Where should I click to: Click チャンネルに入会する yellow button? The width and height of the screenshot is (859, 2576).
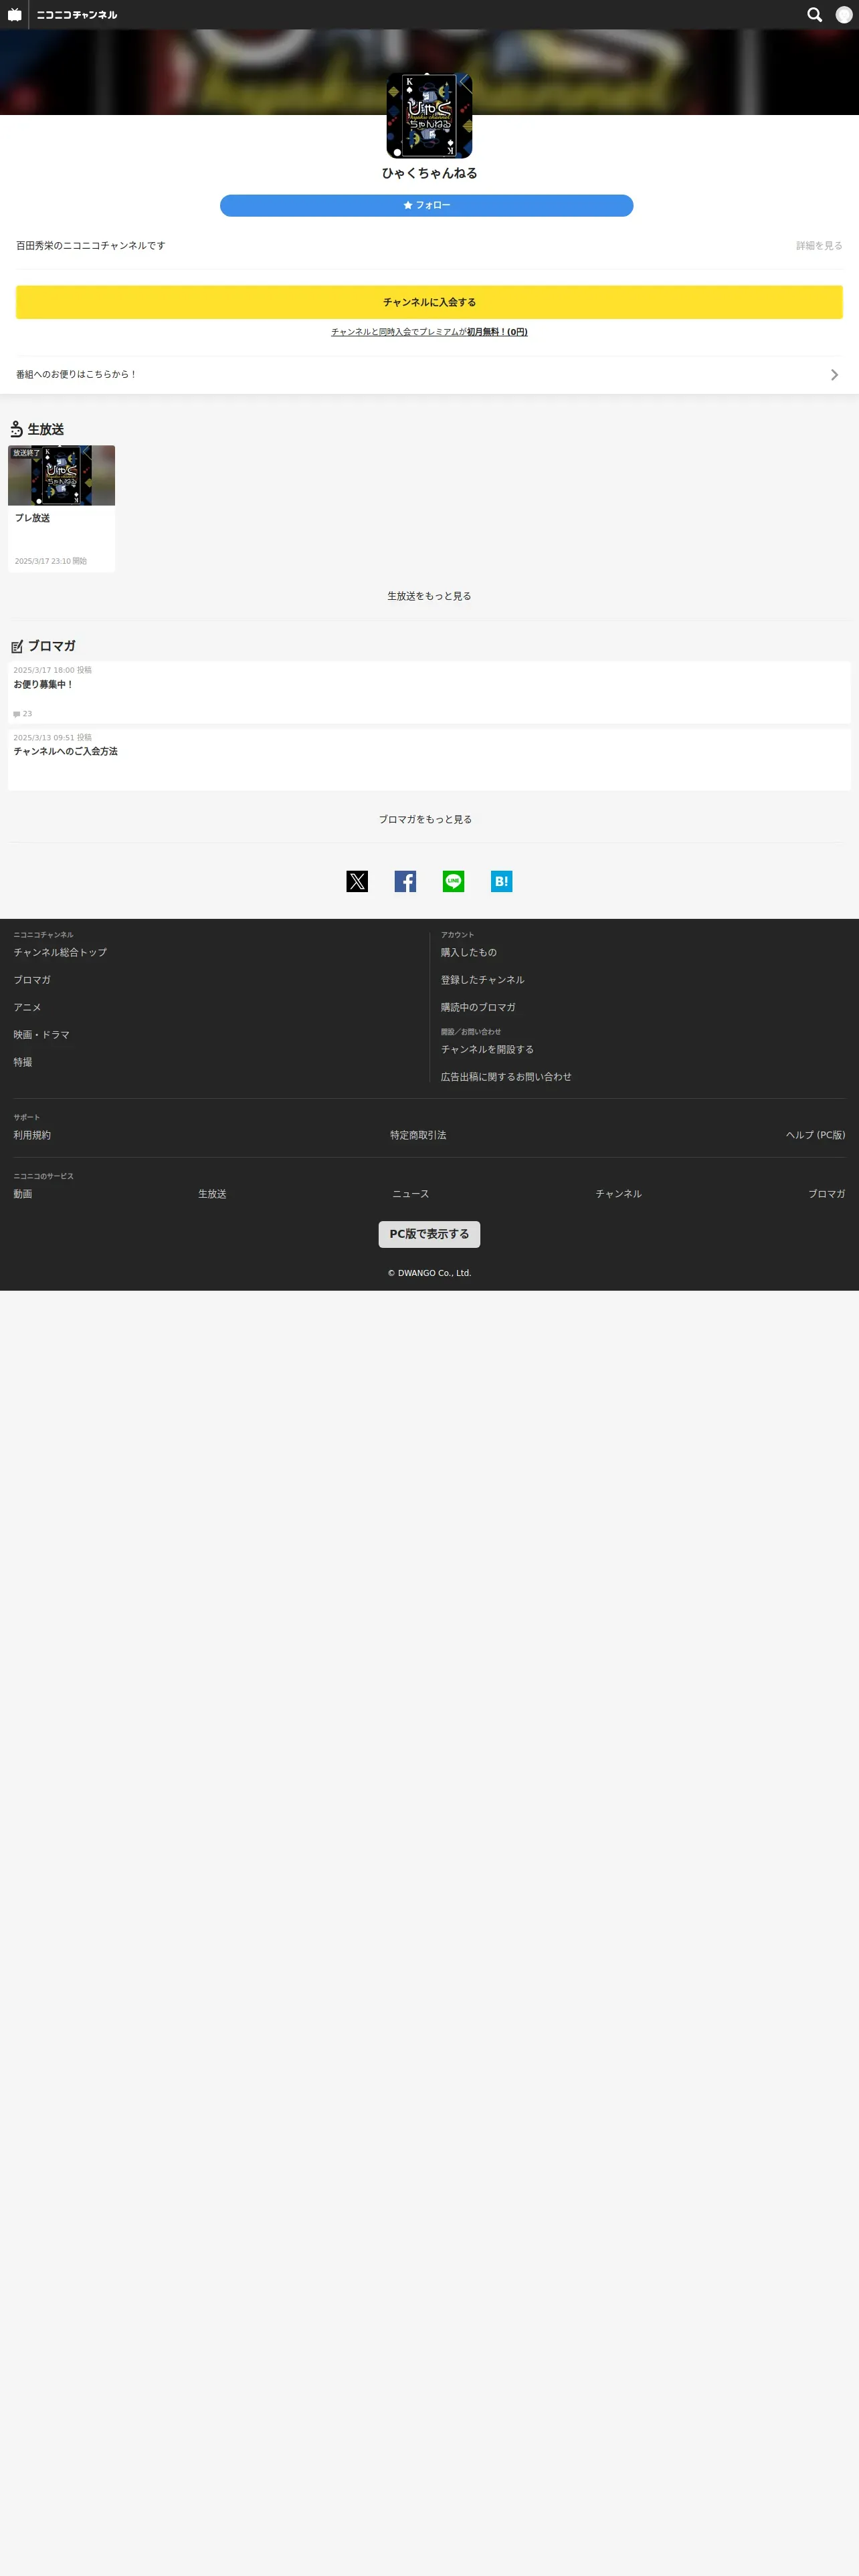pos(429,302)
